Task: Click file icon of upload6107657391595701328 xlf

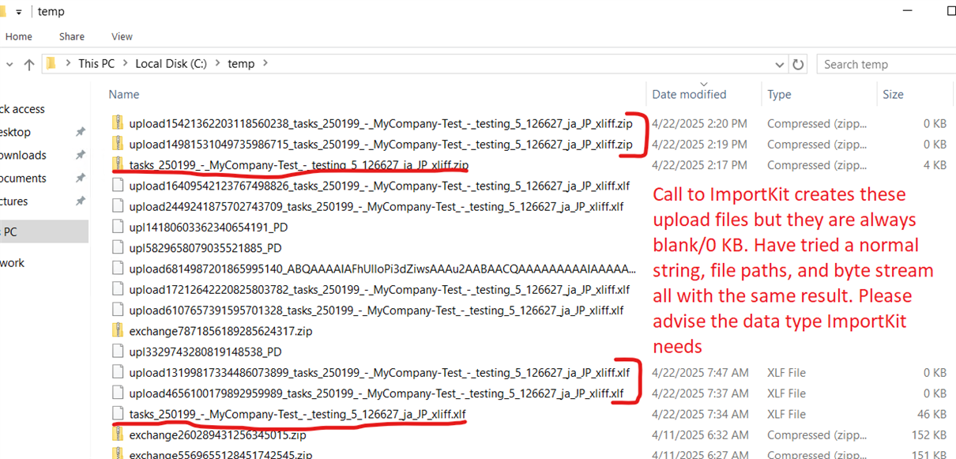Action: coord(118,310)
